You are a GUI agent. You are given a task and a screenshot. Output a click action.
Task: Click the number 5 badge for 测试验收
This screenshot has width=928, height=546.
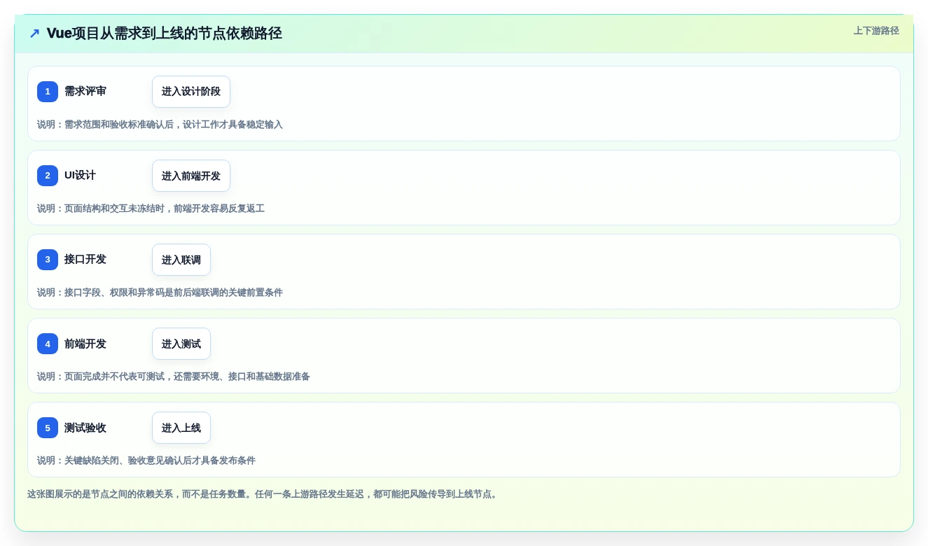pyautogui.click(x=48, y=428)
